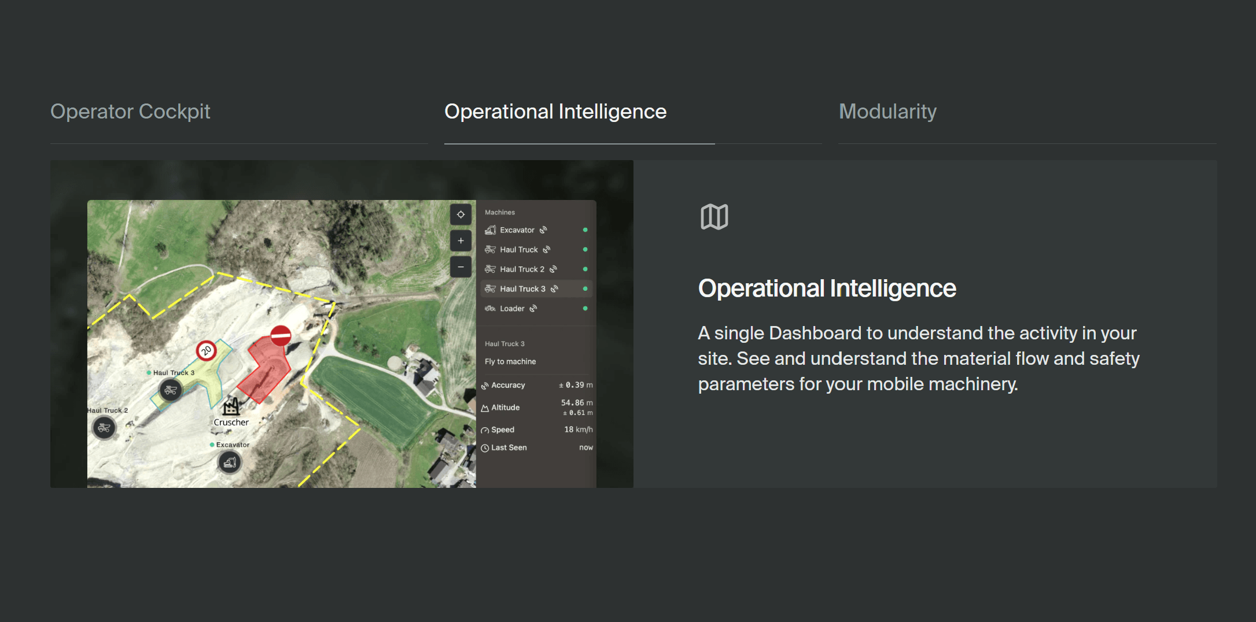The image size is (1256, 622).
Task: Click the Haul Truck 3 map marker
Action: click(x=171, y=390)
